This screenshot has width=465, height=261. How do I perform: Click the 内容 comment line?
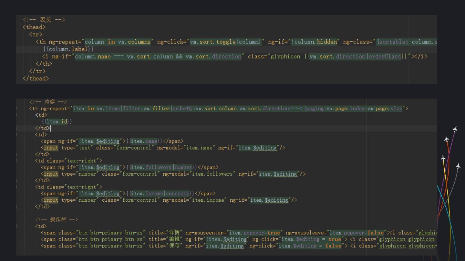(48, 102)
